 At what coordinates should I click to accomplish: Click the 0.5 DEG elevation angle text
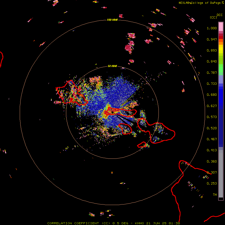coord(120,223)
